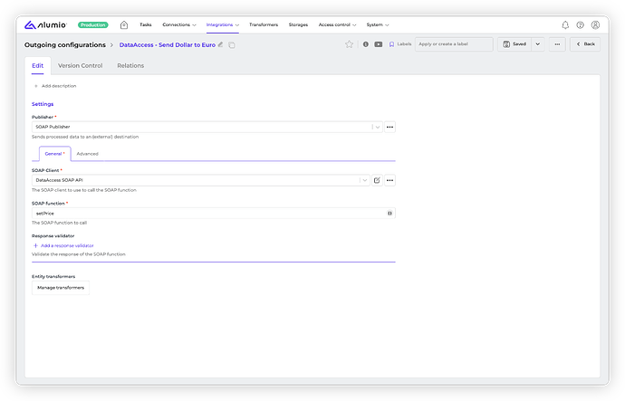The height and width of the screenshot is (401, 625).
Task: Focus the SOAP function input field
Action: [x=214, y=214]
